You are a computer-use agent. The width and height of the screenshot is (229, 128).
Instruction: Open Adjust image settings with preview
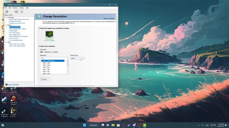(19, 19)
